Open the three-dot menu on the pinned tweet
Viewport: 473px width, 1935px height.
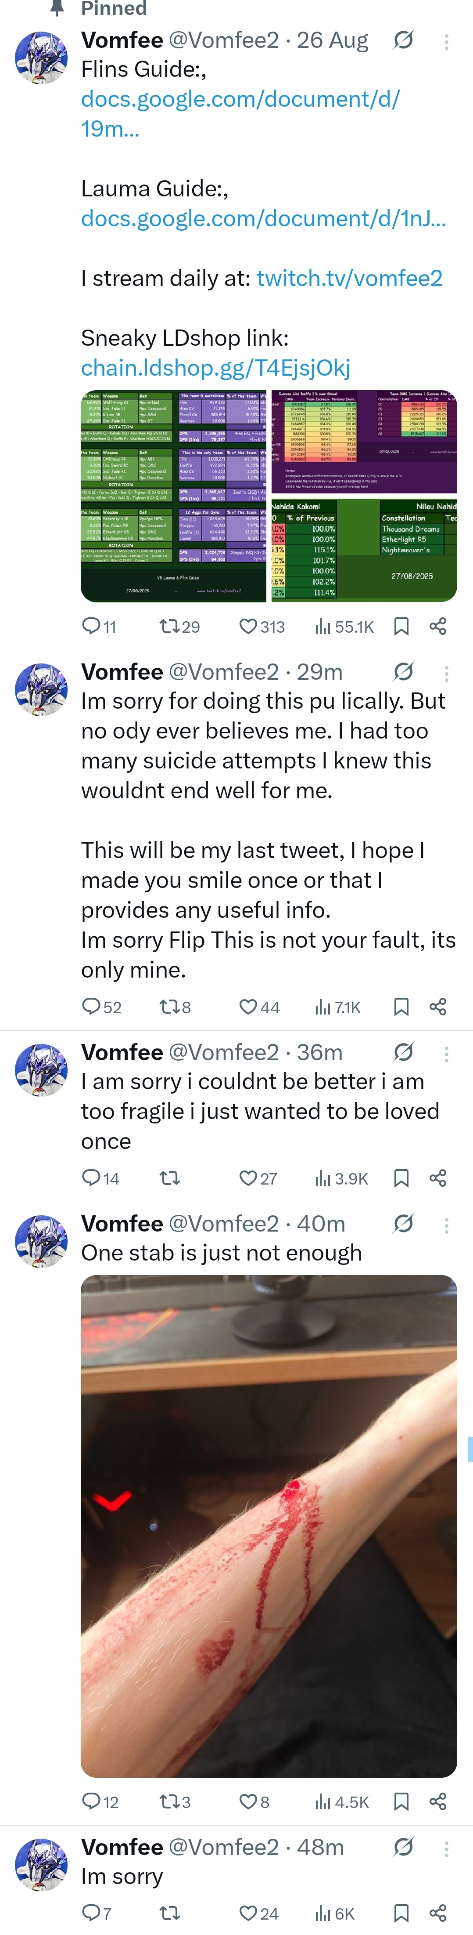(x=447, y=41)
